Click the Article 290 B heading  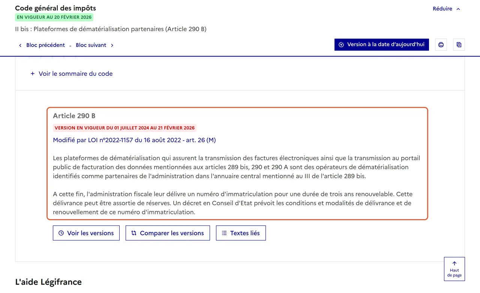click(74, 116)
